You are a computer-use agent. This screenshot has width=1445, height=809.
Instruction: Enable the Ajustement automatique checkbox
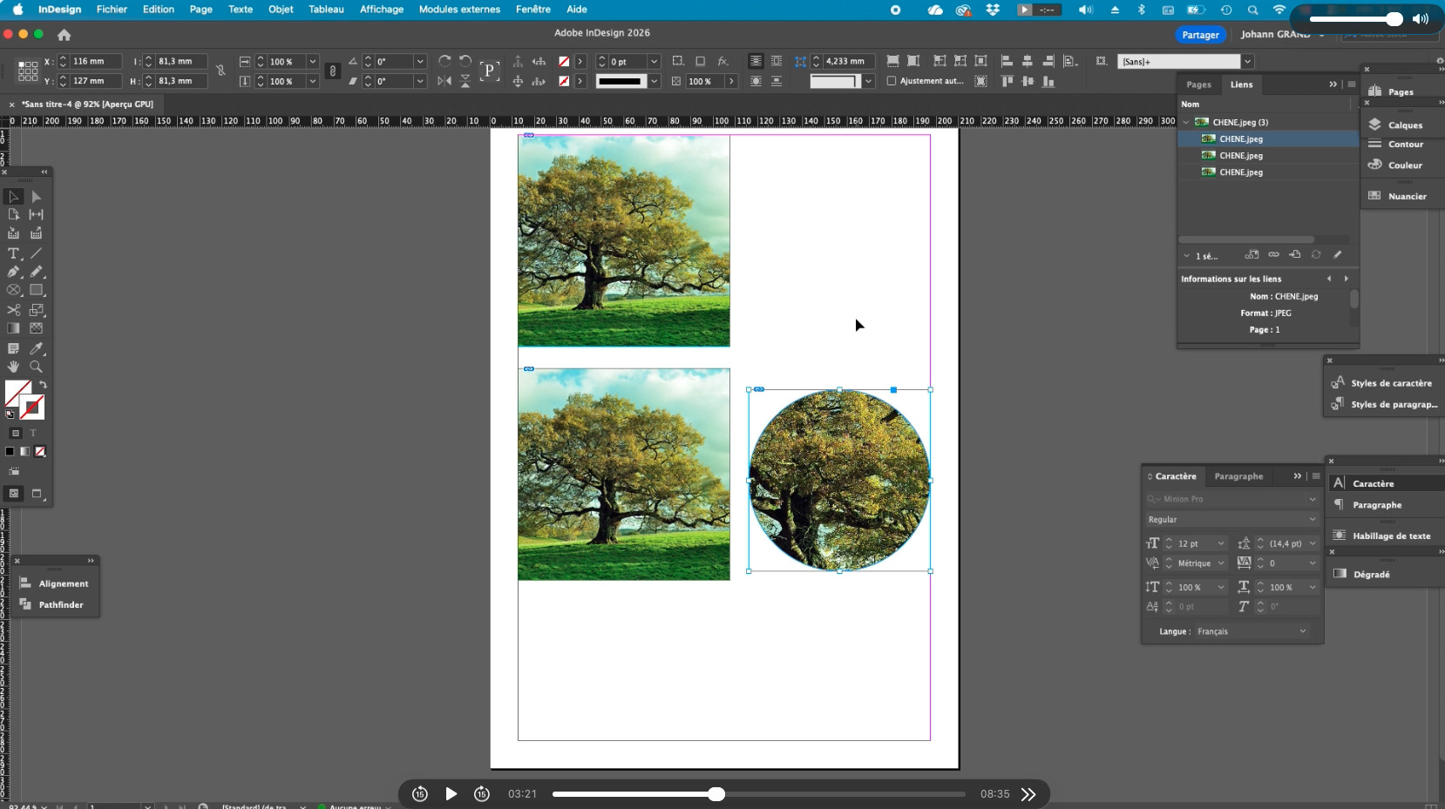tap(892, 81)
